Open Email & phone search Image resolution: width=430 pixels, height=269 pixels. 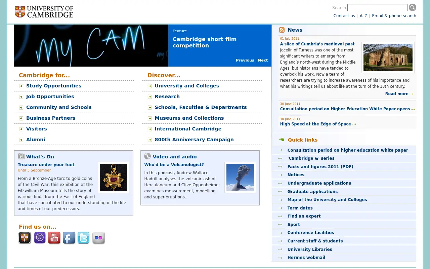[x=394, y=16]
